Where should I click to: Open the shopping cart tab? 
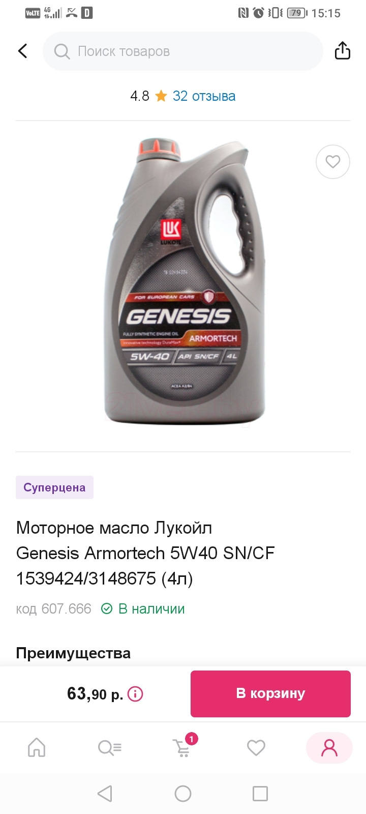[x=183, y=746]
